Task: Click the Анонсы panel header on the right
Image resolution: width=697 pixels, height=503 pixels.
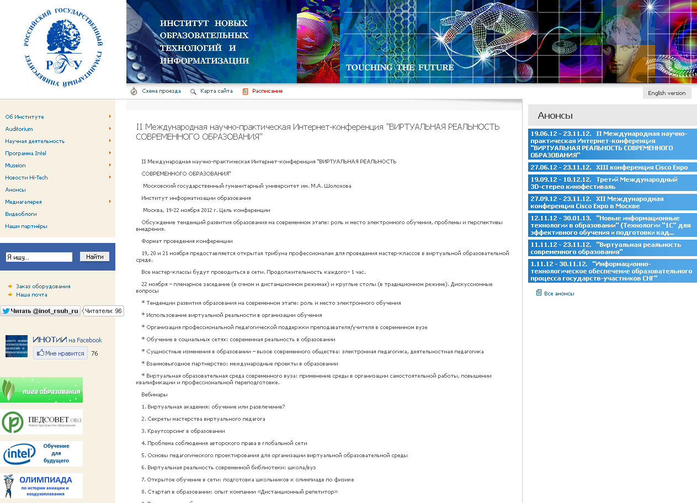Action: click(613, 115)
